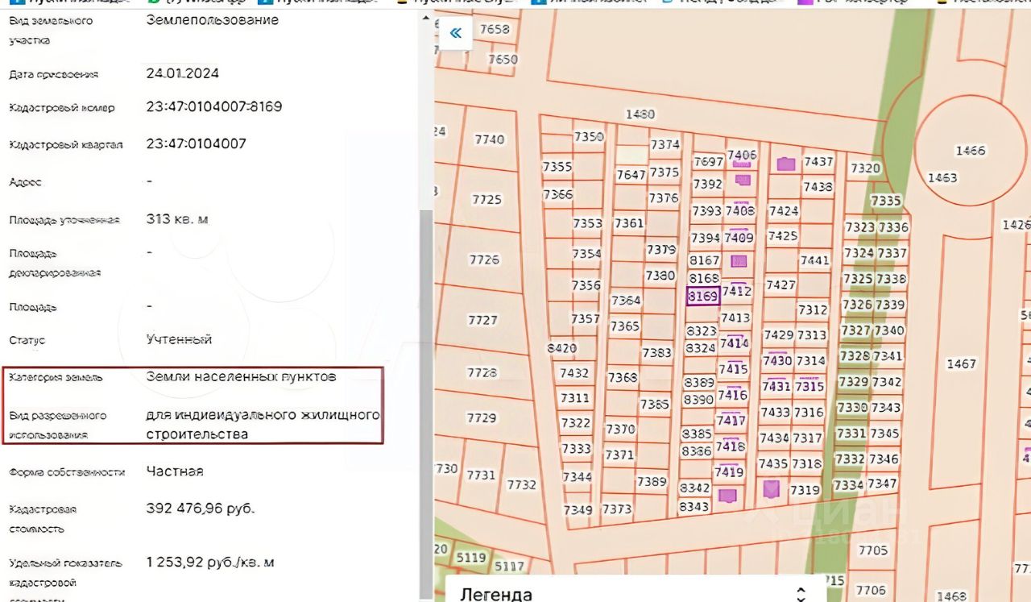Click the purple building marker left of parcel 7319

[772, 488]
